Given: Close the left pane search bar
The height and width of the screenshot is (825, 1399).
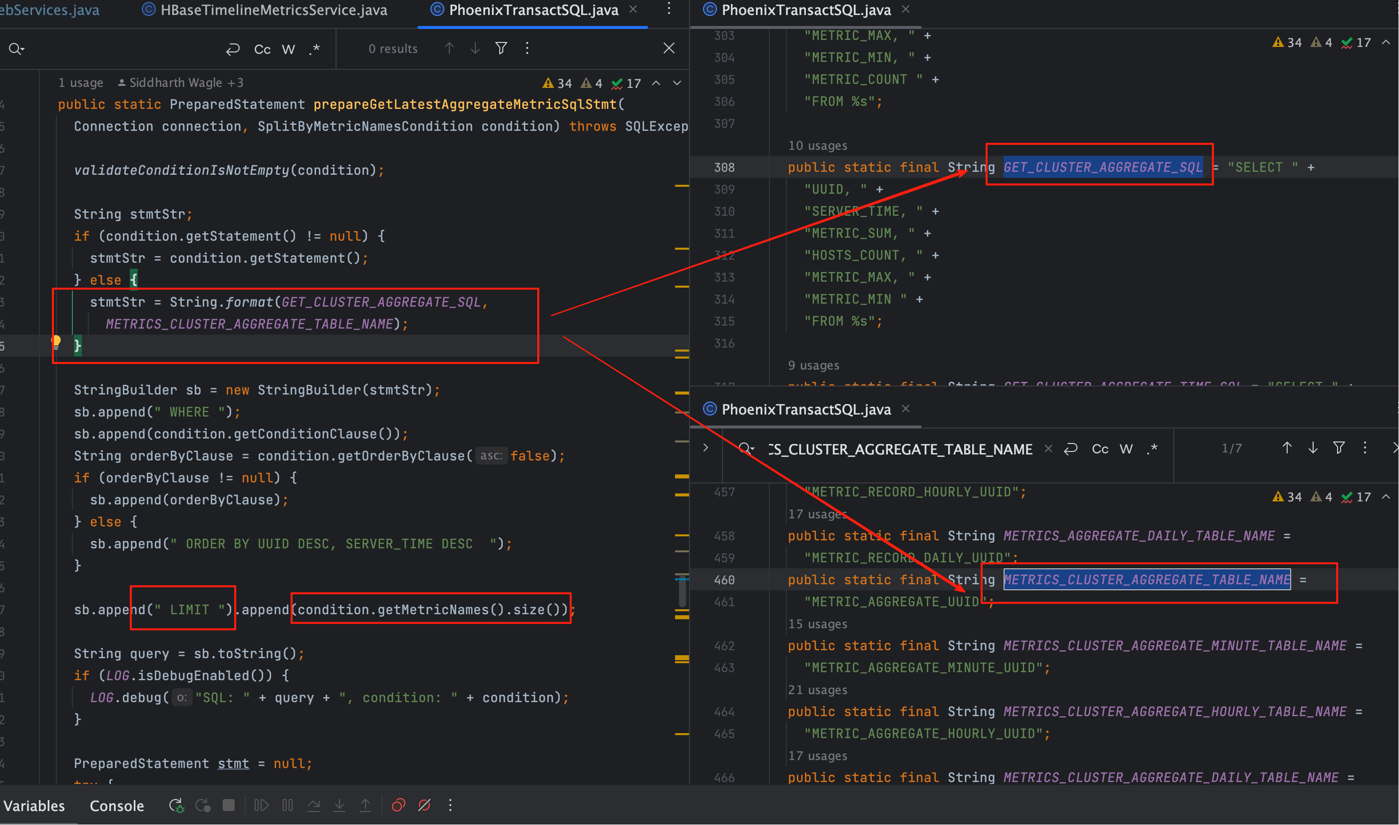Looking at the screenshot, I should pyautogui.click(x=669, y=48).
